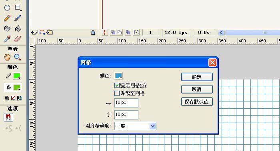Delete layer with trash icon
This screenshot has width=280, height=151.
(93, 33)
